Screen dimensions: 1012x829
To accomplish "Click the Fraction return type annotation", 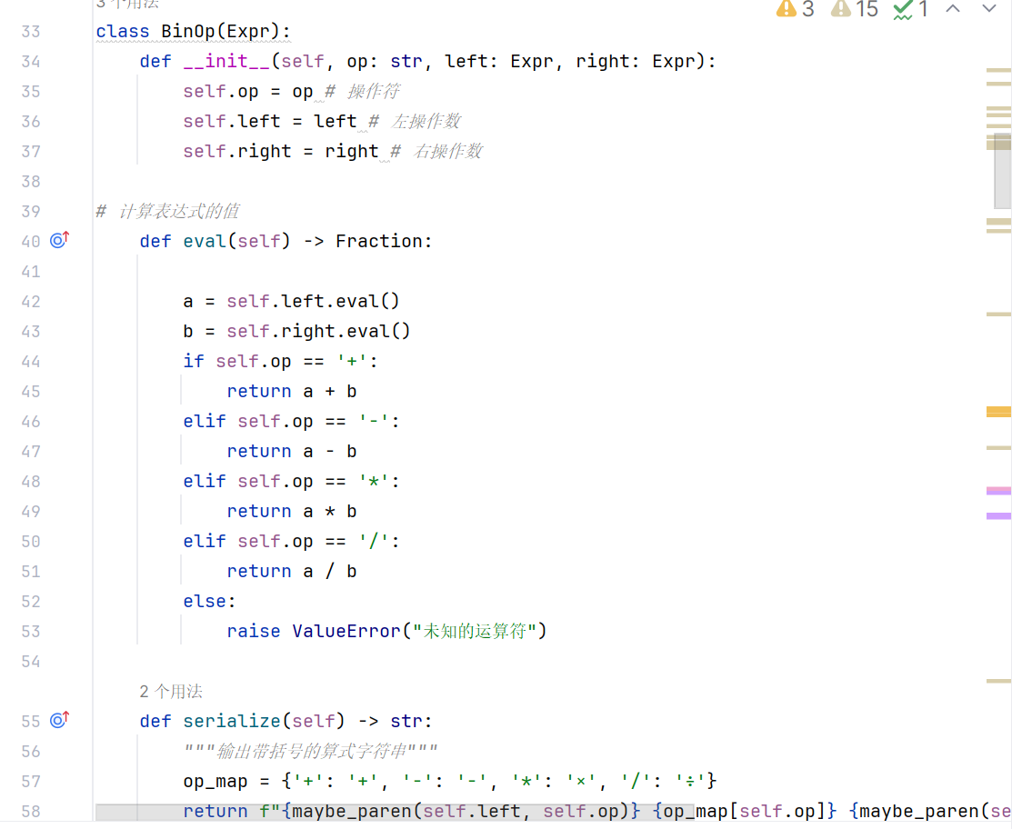I will point(378,241).
